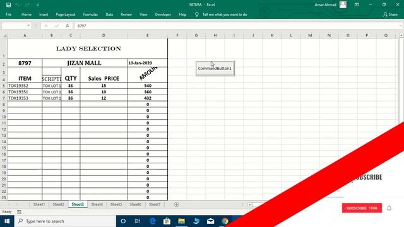This screenshot has width=404, height=227.
Task: Open Microsoft Edge from taskbar
Action: pos(153,221)
